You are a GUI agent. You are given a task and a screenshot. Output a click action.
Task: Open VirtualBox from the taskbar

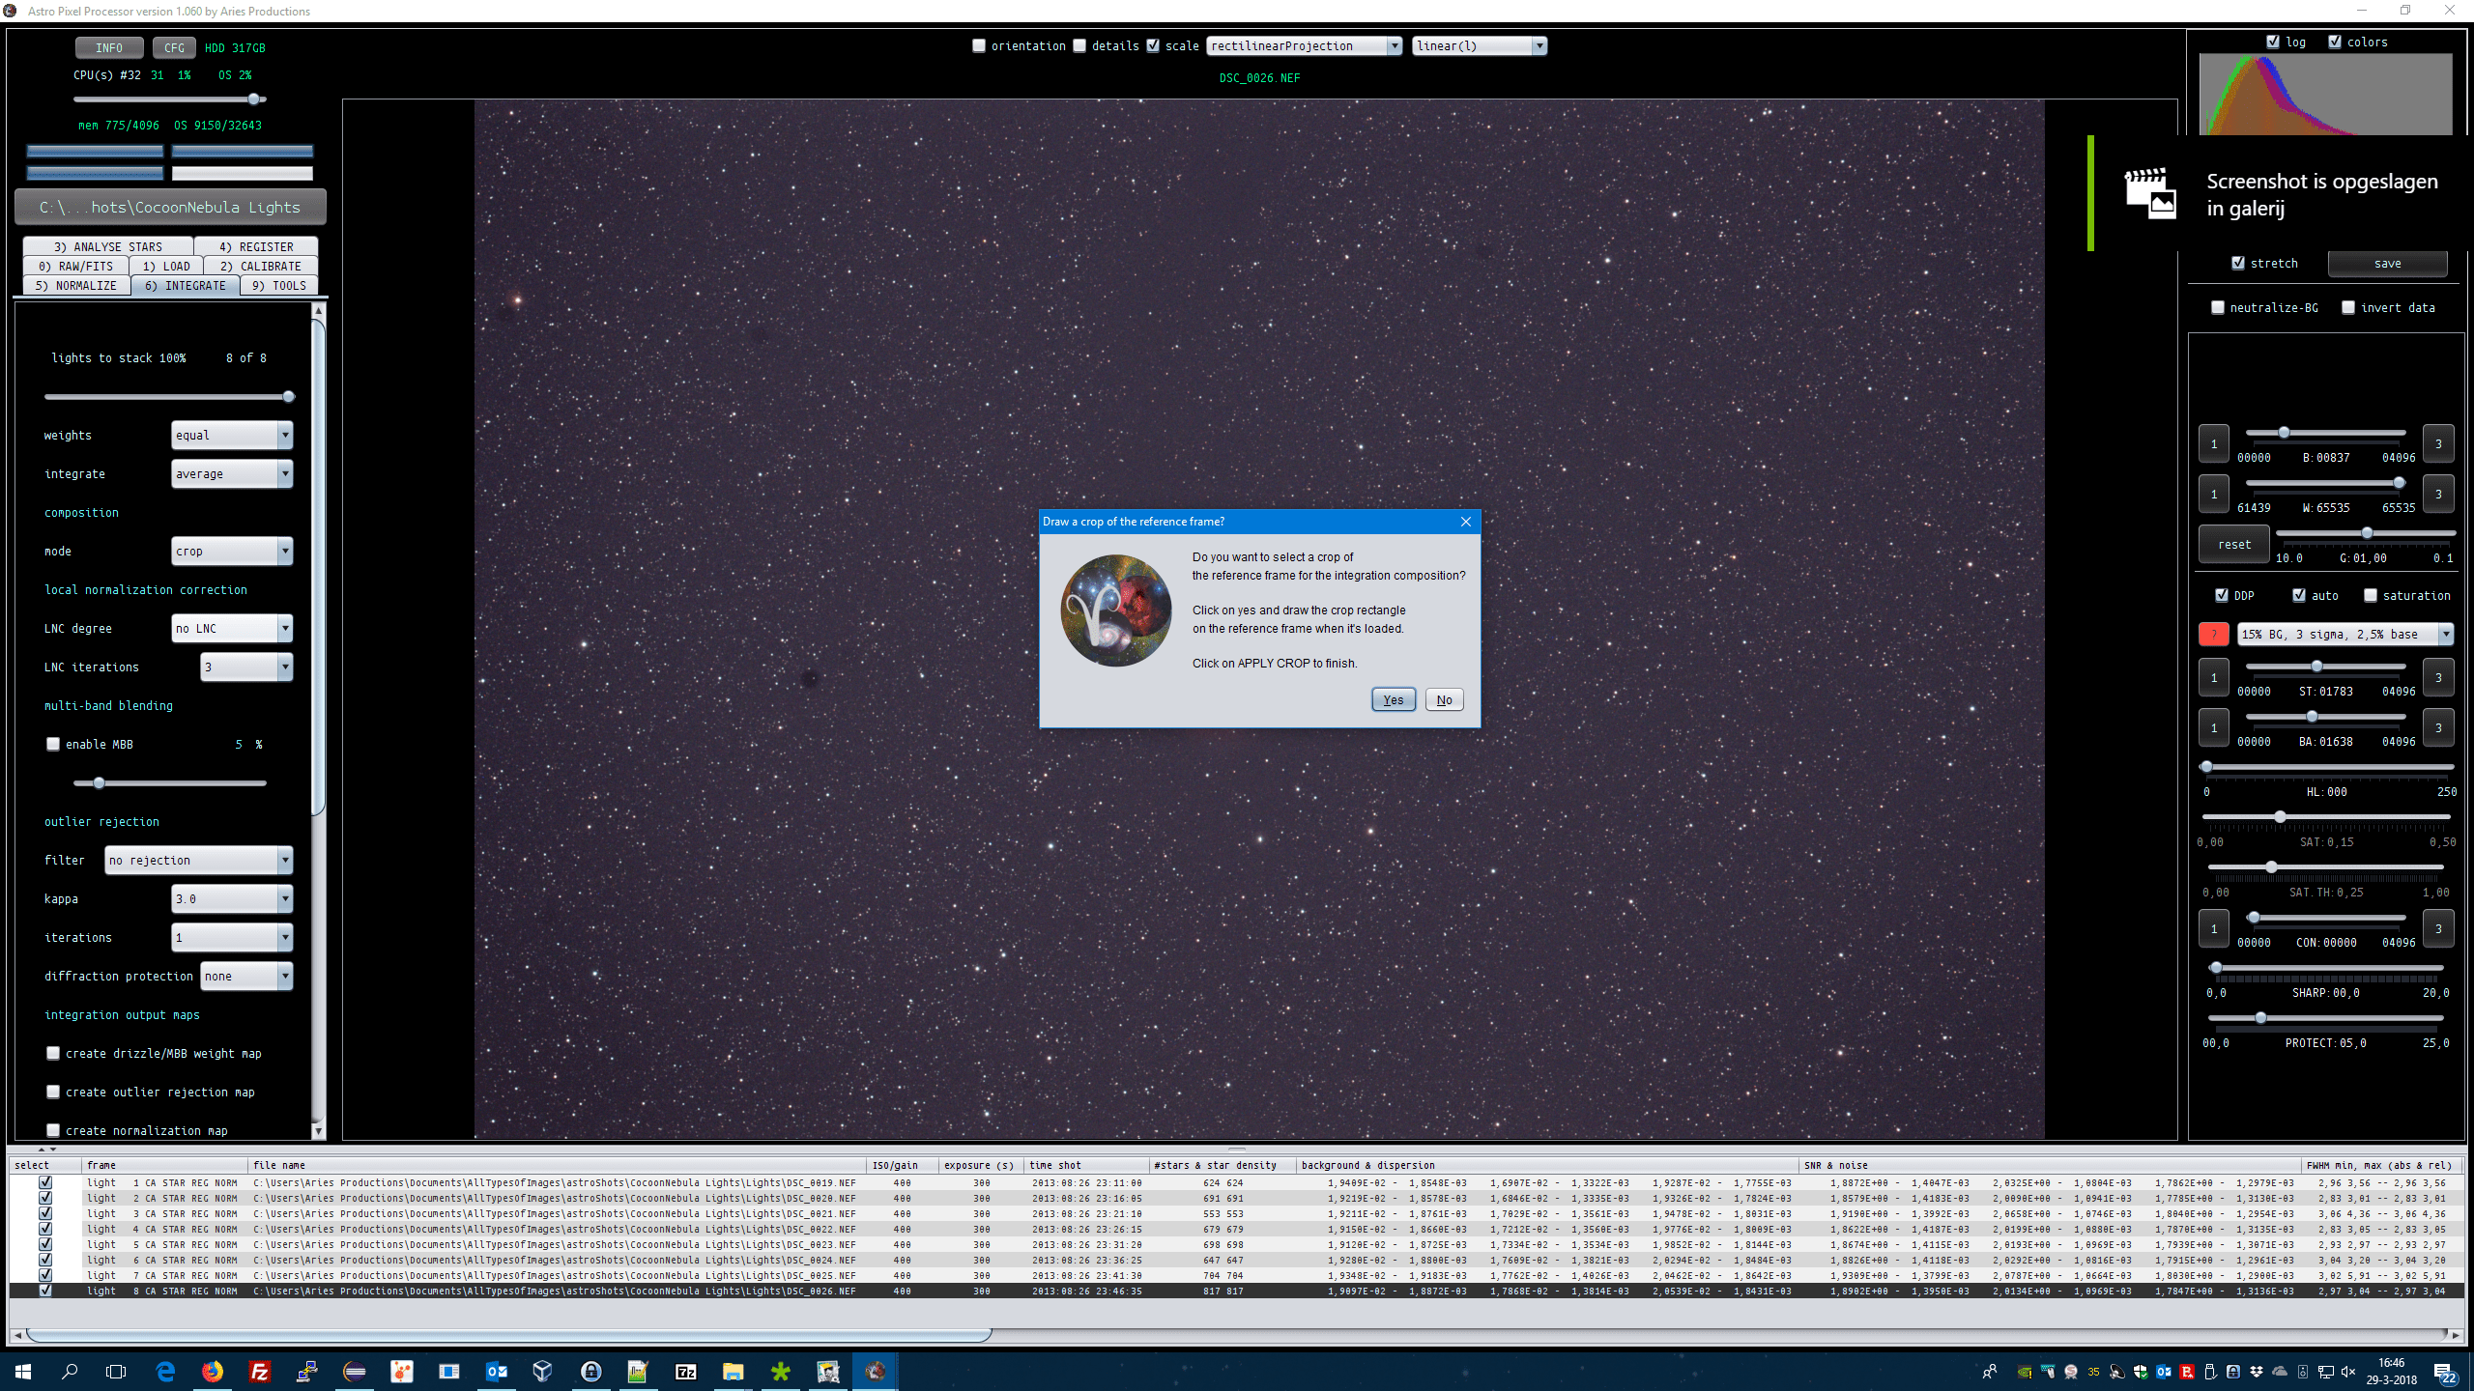click(x=543, y=1371)
